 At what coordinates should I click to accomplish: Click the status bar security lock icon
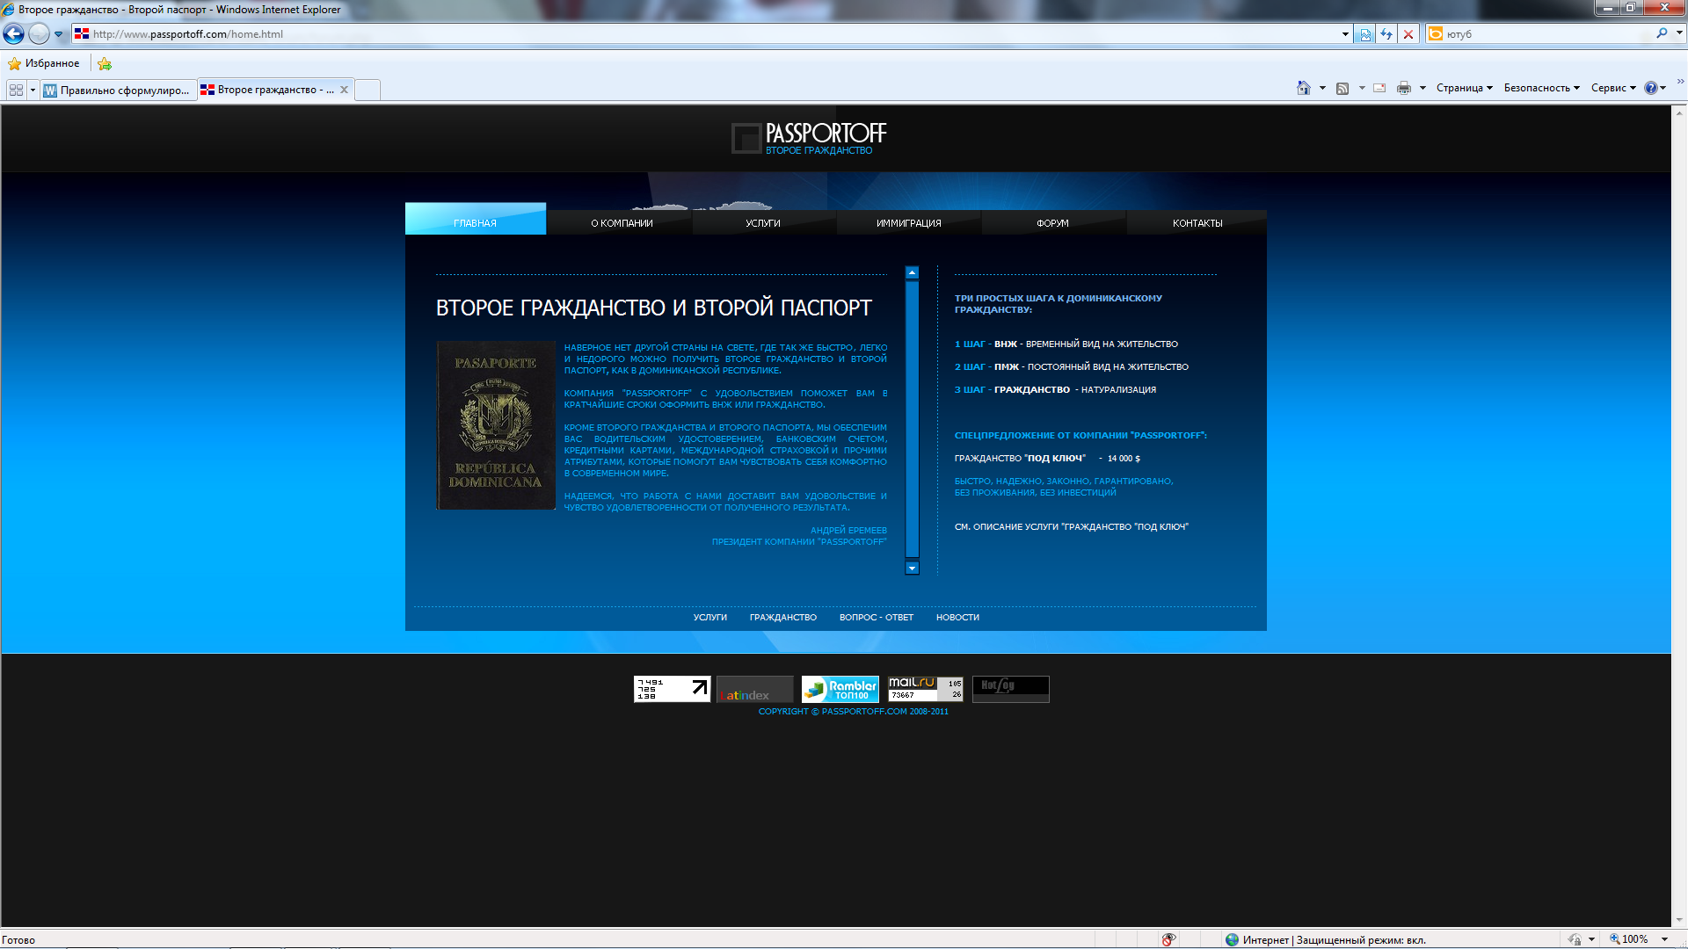click(1574, 939)
